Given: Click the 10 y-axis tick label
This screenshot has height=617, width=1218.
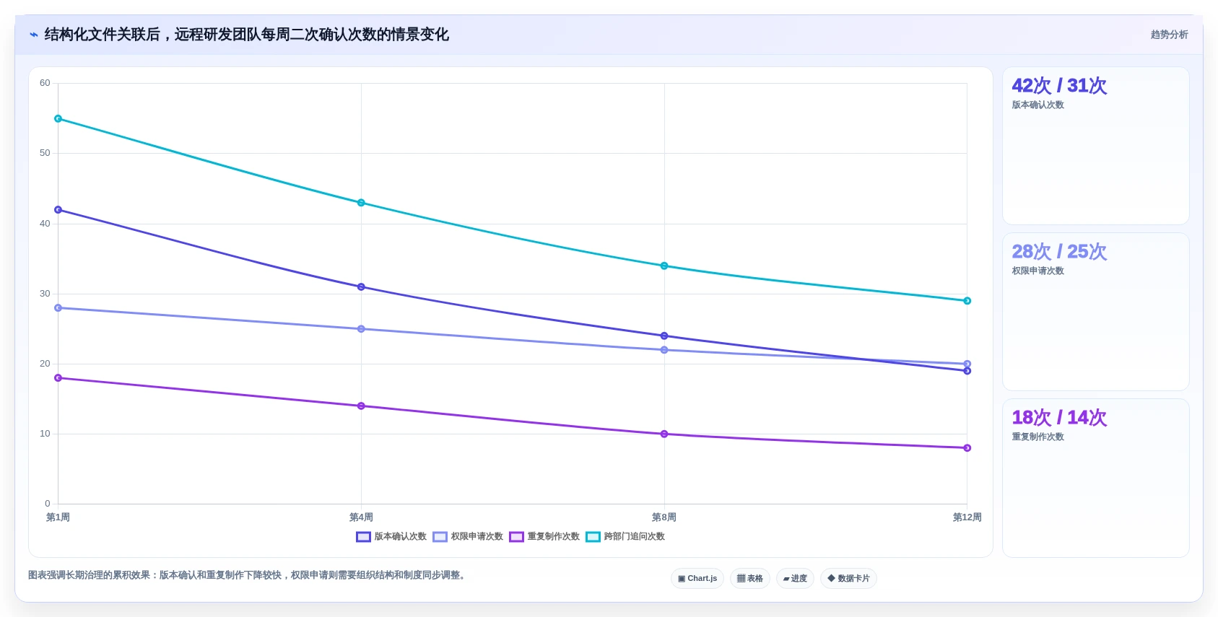Looking at the screenshot, I should point(45,434).
